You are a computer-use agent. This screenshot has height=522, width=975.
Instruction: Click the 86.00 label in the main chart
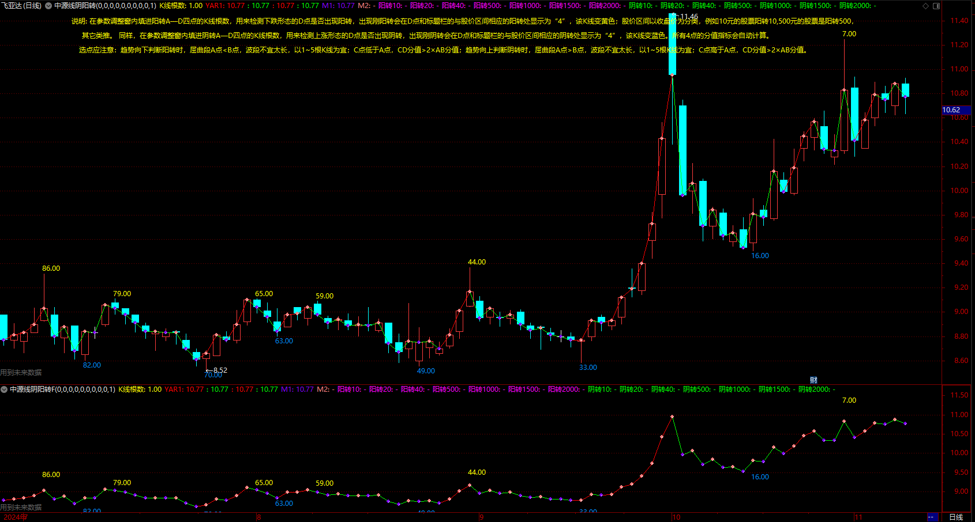51,268
